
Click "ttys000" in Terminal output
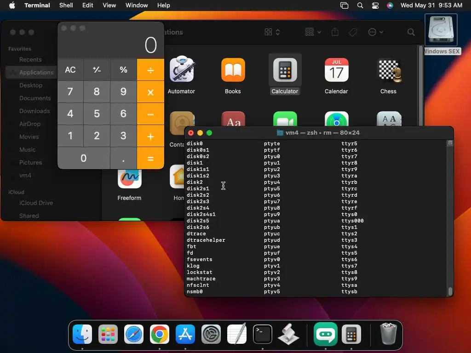coord(352,221)
